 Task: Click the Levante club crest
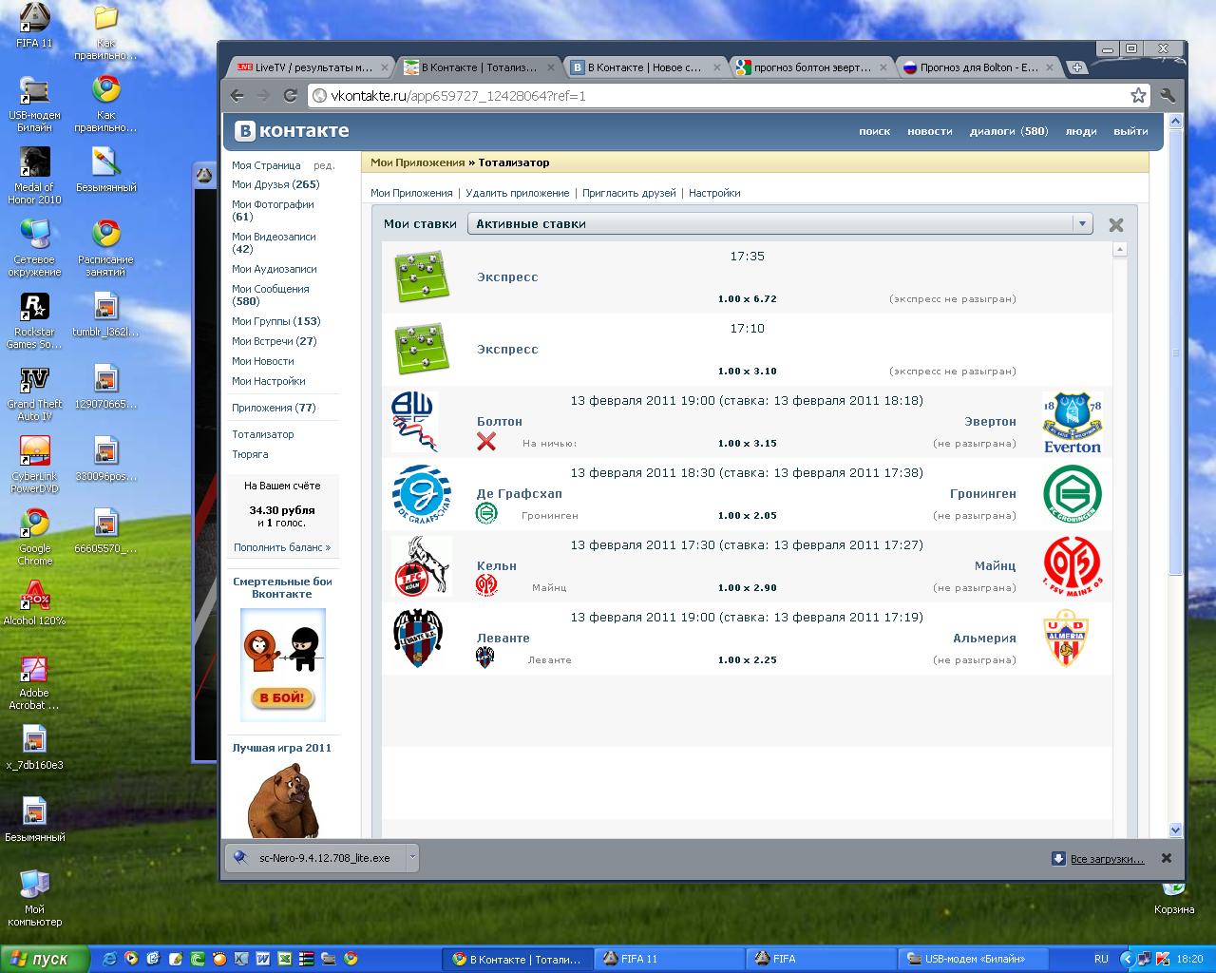(418, 638)
